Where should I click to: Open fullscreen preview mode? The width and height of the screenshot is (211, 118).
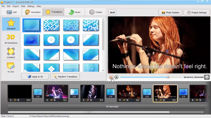(207, 77)
